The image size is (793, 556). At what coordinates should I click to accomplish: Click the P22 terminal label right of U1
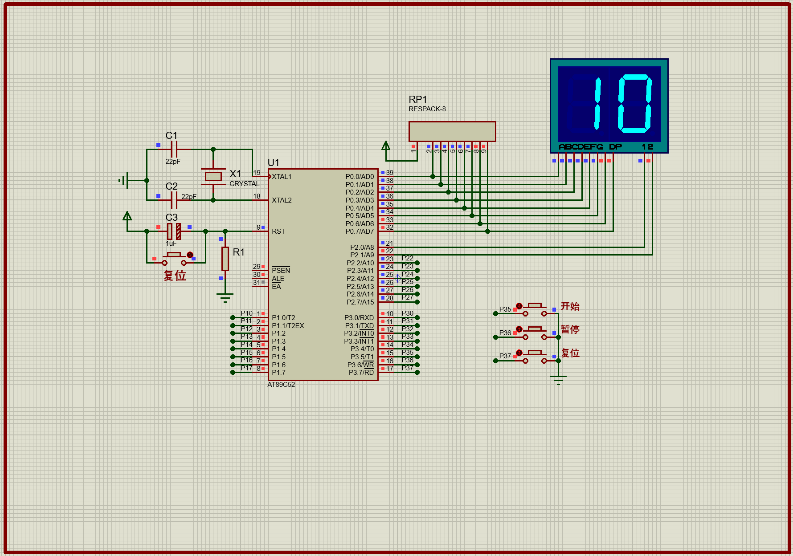click(x=407, y=258)
